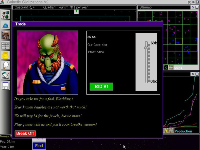Click the 'Production' graph label
The image size is (200, 150).
[x=183, y=131]
